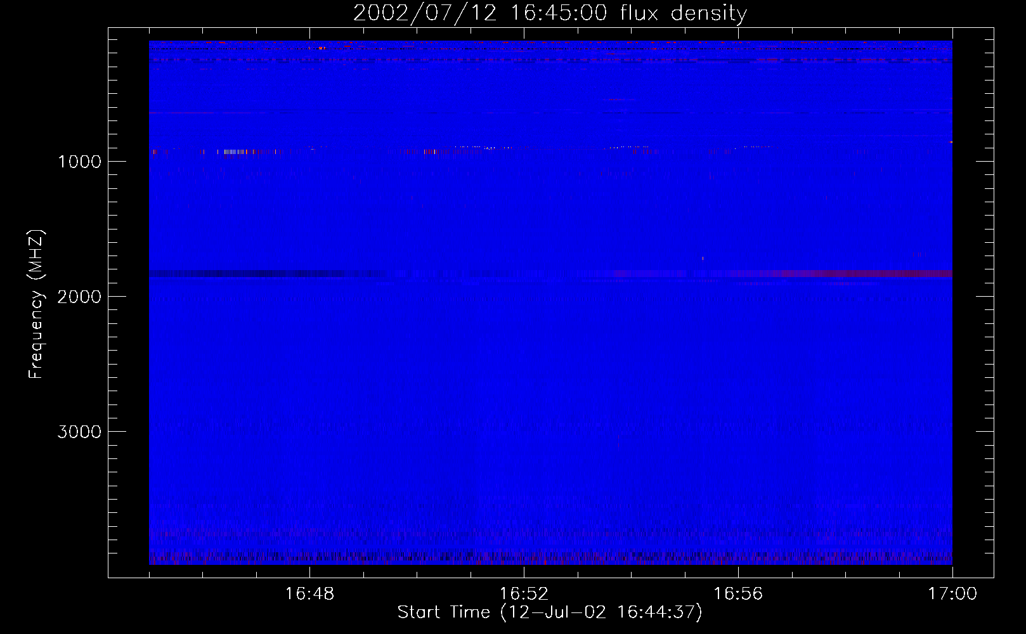Click the 16:52 time tick label

click(x=524, y=594)
